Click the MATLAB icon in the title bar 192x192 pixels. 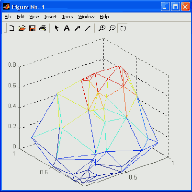coord(6,7)
